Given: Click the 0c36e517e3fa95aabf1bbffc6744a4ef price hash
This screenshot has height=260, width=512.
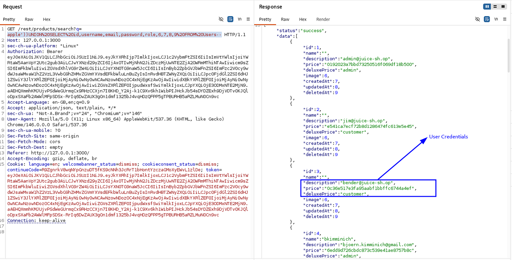Looking at the screenshot, I should point(370,188).
